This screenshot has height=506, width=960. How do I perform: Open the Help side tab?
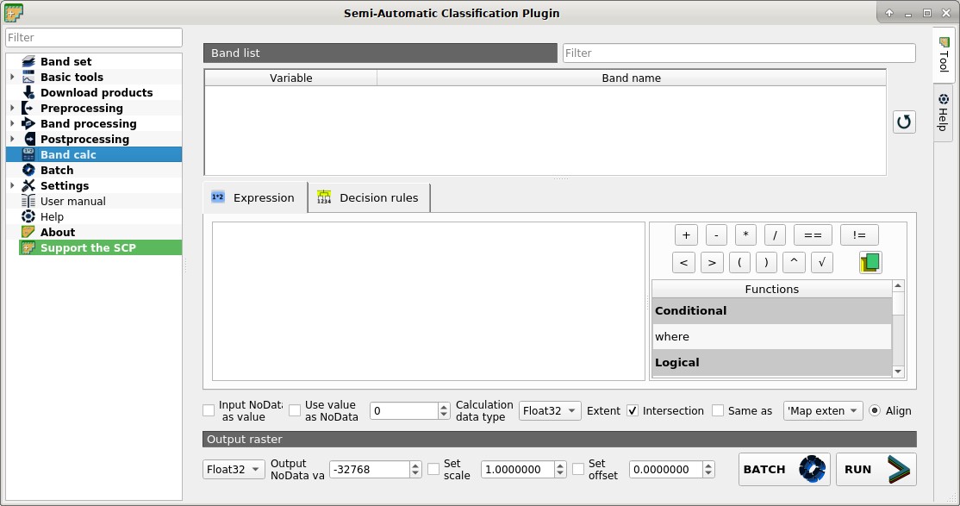pyautogui.click(x=944, y=113)
